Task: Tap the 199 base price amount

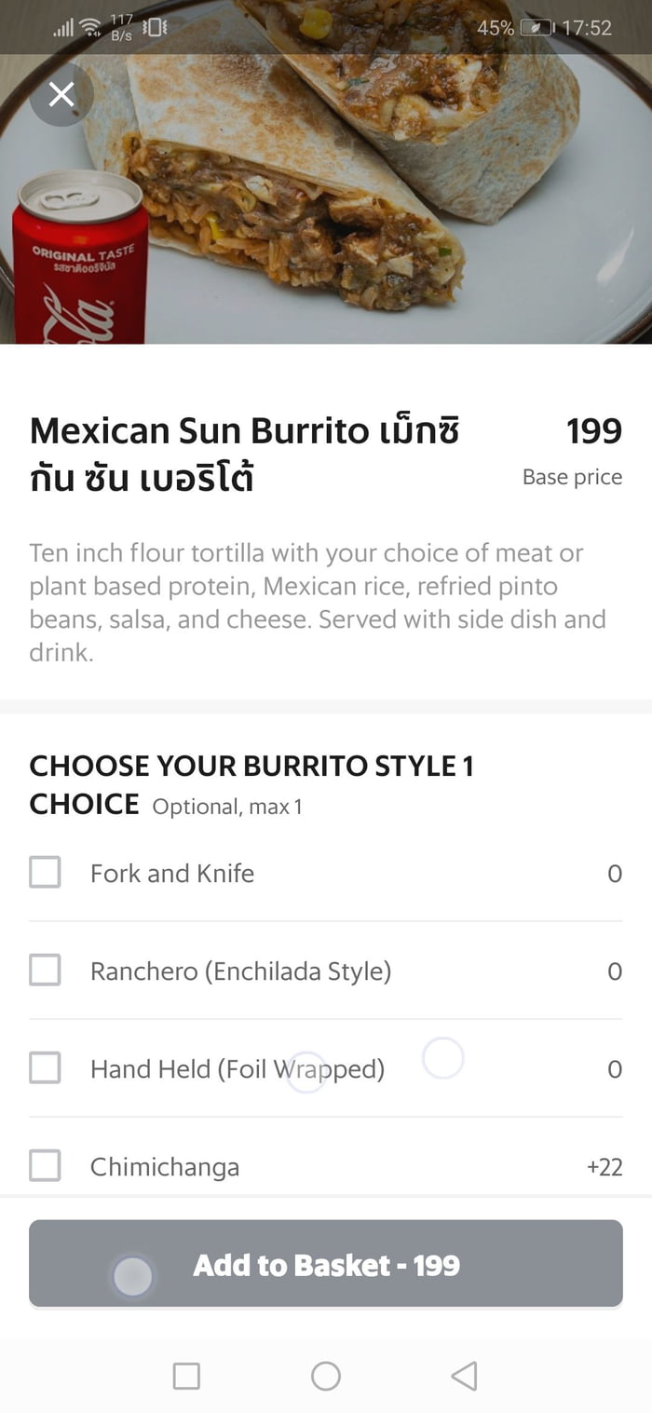Action: 595,430
